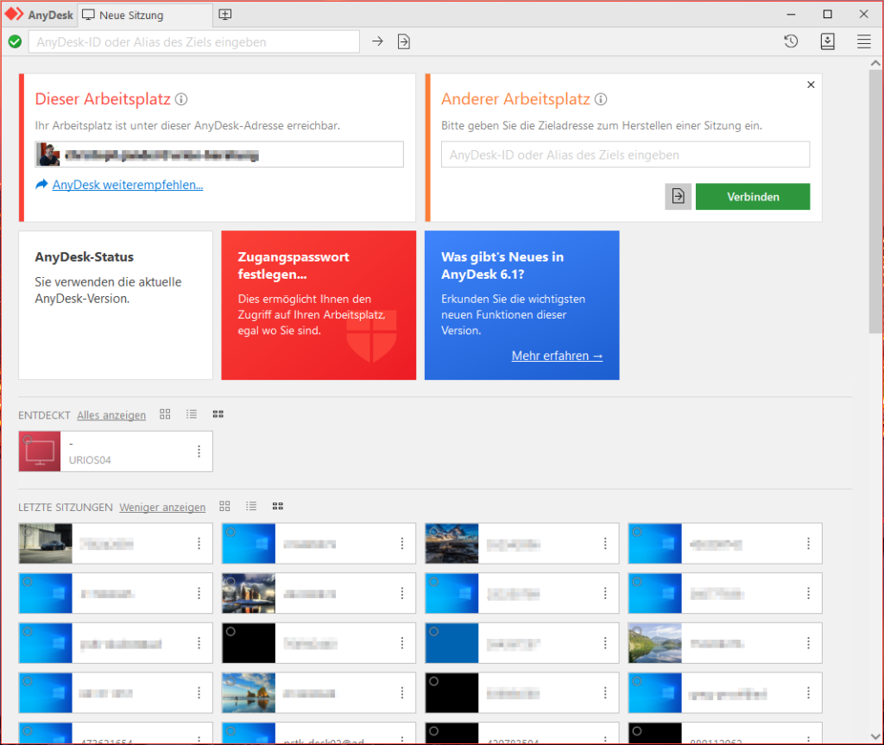Open three-dot menu of castle thumbnail session
The image size is (884, 745).
(x=402, y=593)
